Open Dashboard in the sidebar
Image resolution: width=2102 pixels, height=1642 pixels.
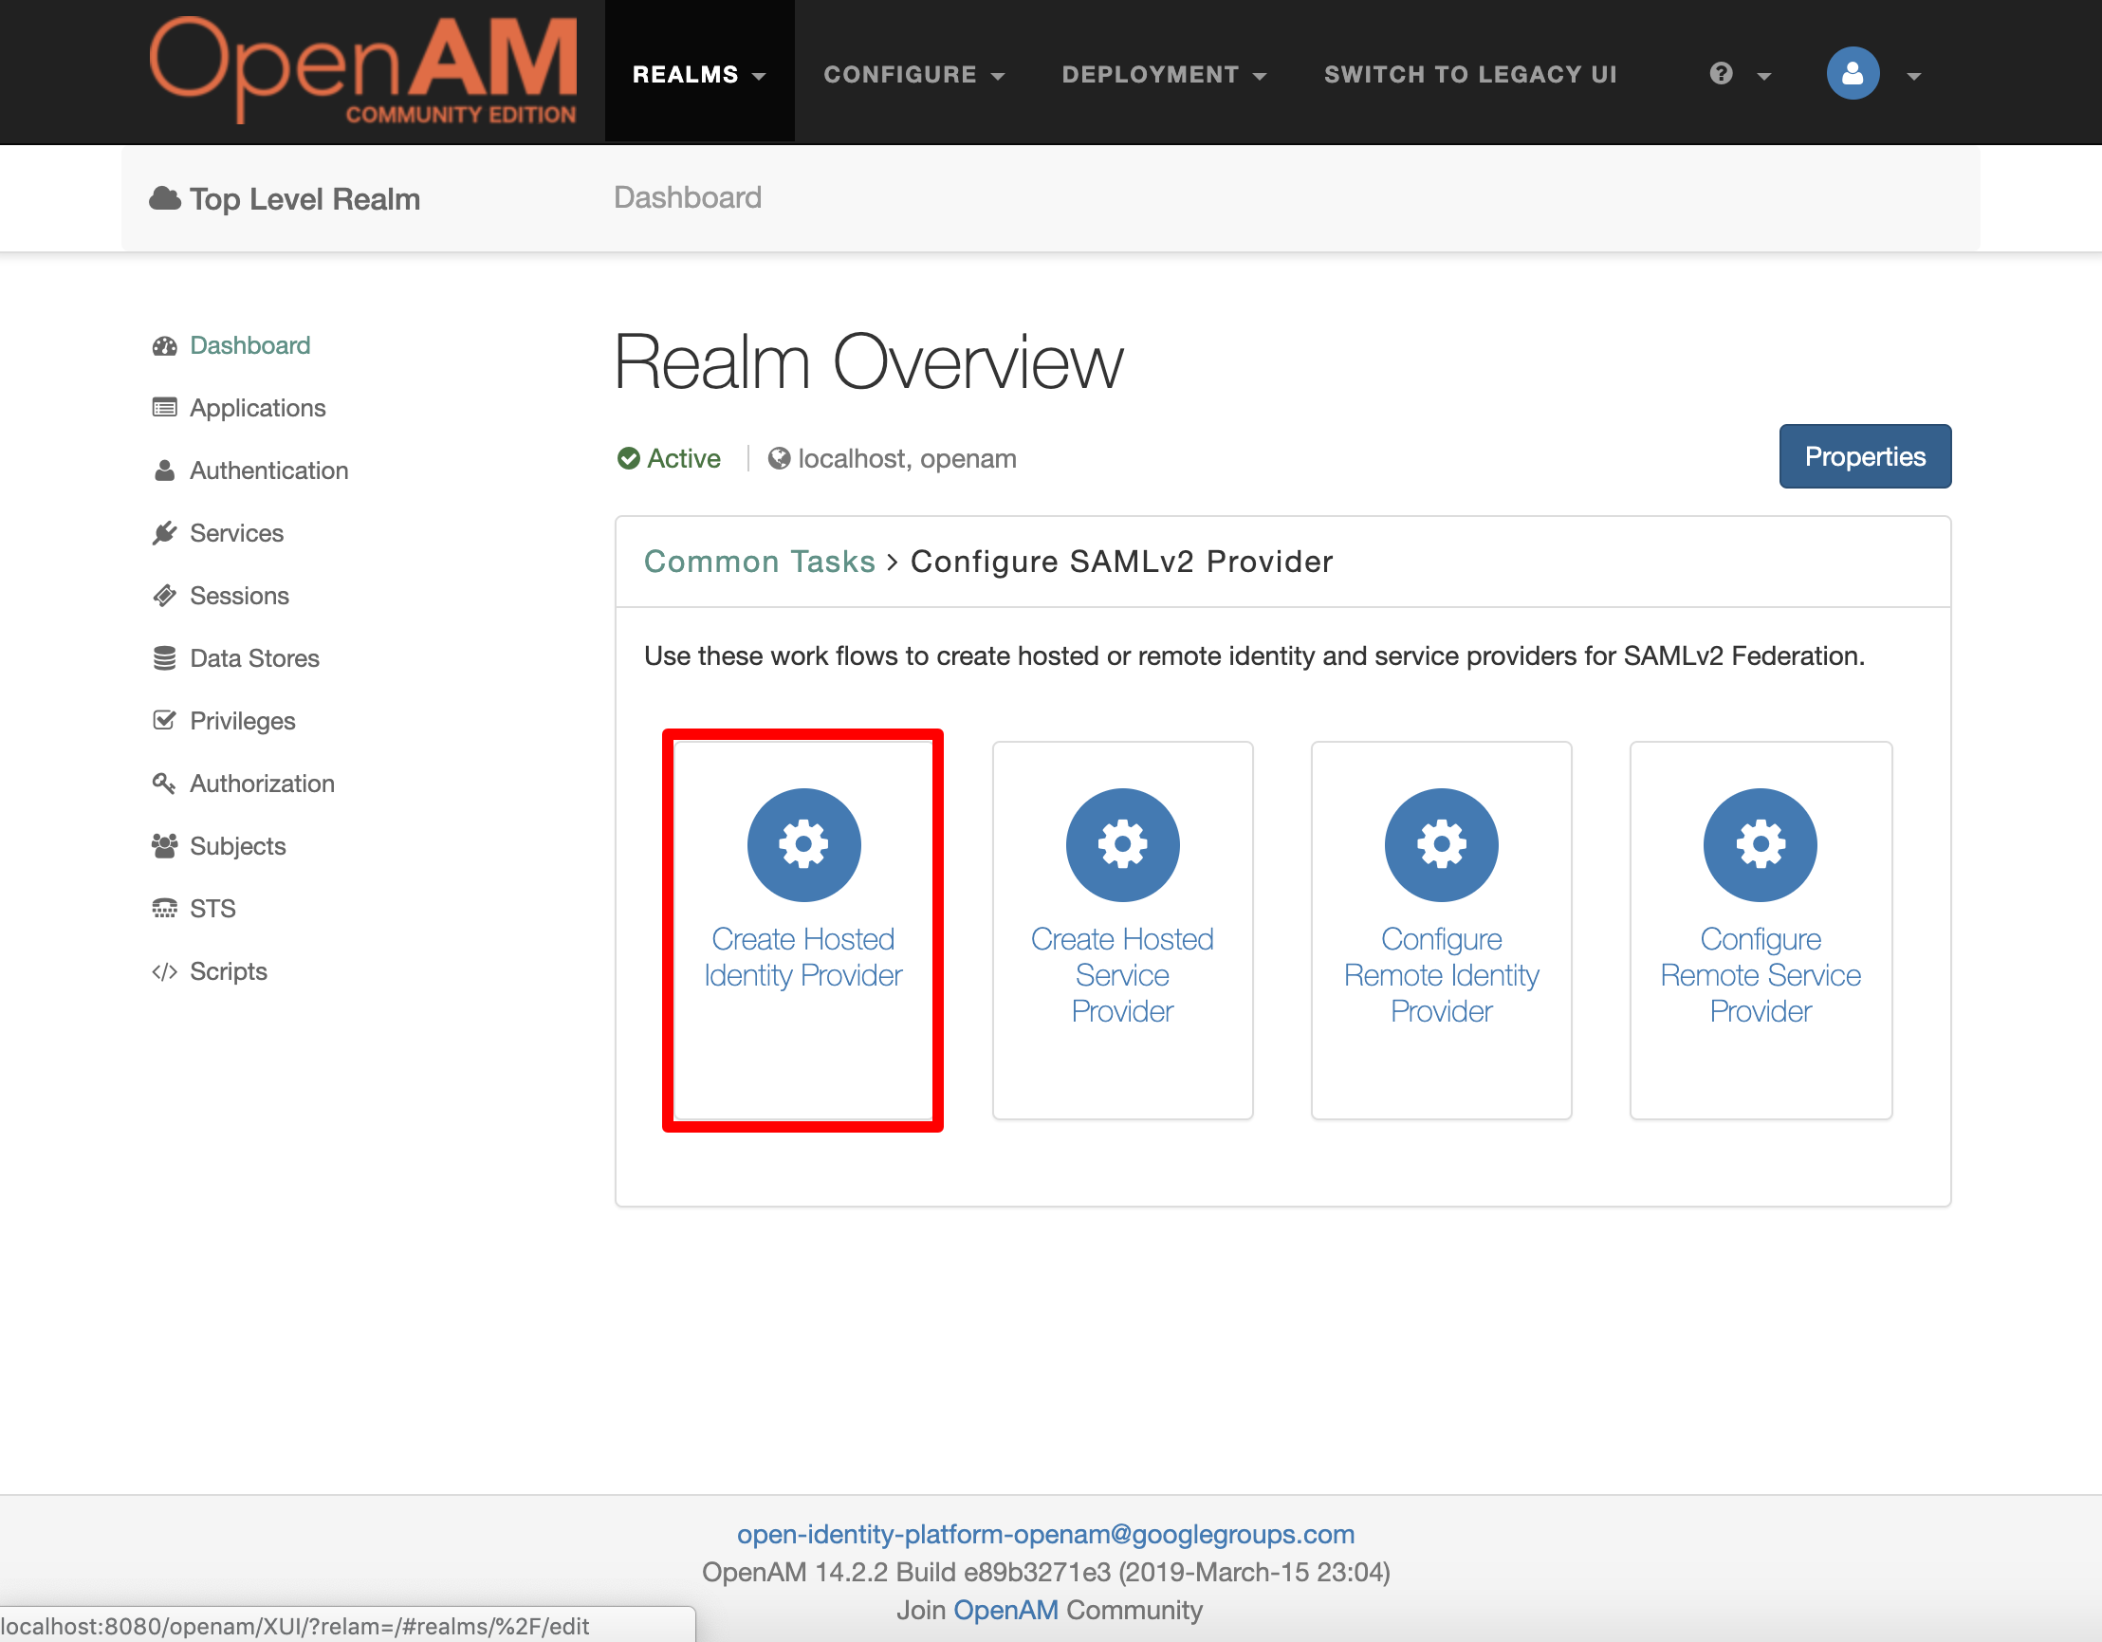(249, 345)
